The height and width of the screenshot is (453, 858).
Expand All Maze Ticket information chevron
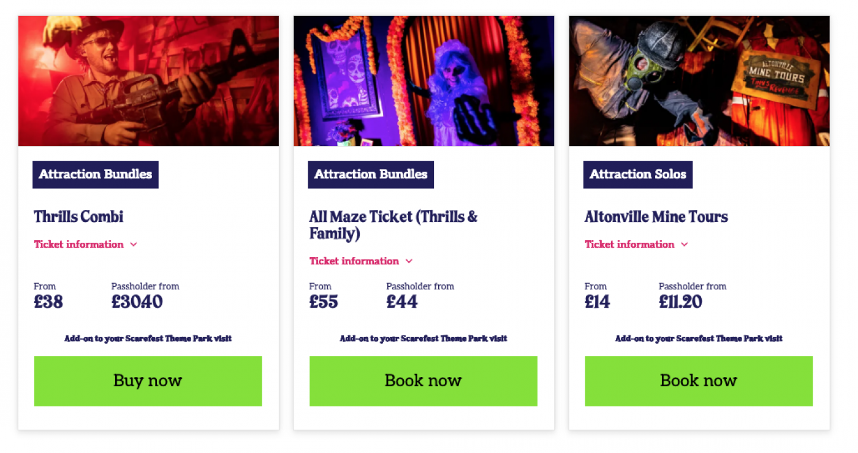point(409,261)
